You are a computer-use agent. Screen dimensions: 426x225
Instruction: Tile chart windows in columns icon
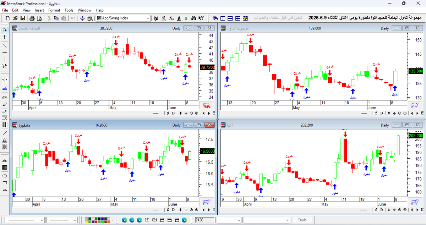pyautogui.click(x=223, y=18)
